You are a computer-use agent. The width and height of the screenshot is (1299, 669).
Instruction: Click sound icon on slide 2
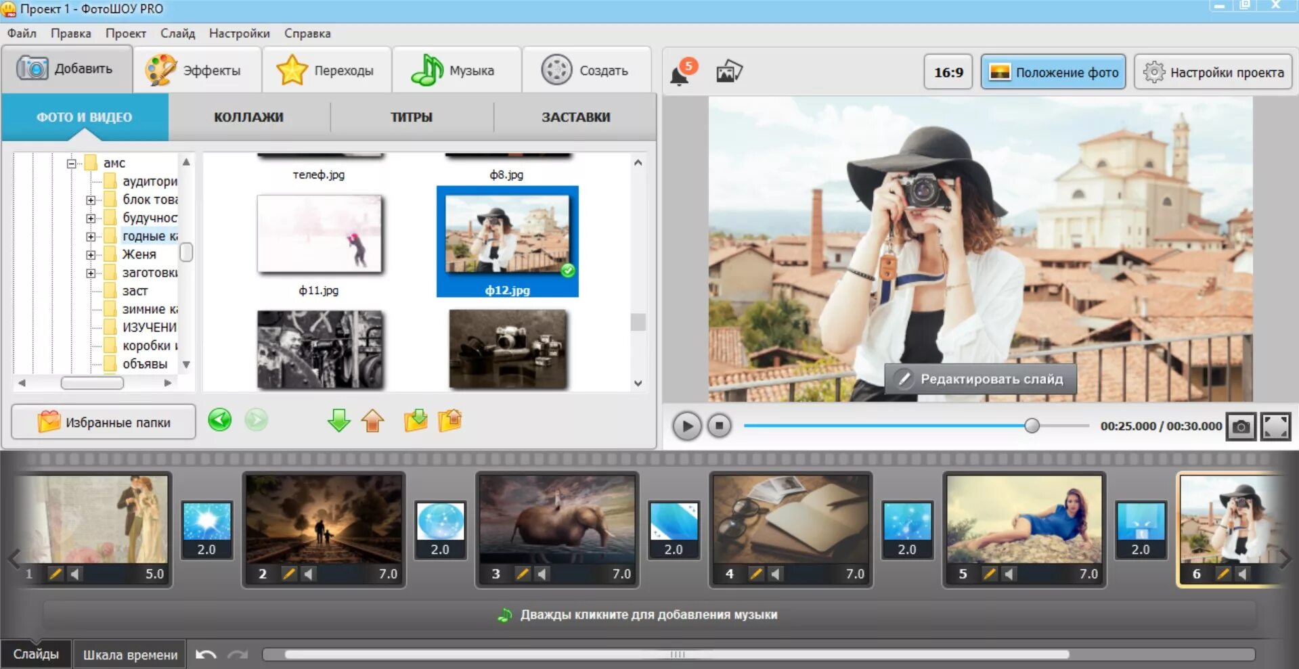click(309, 574)
